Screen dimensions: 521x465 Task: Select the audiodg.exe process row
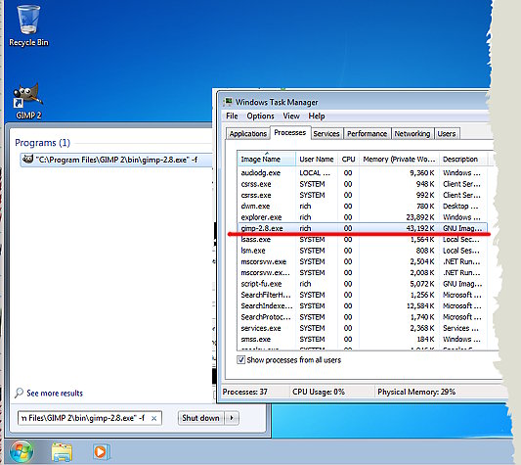pos(363,172)
